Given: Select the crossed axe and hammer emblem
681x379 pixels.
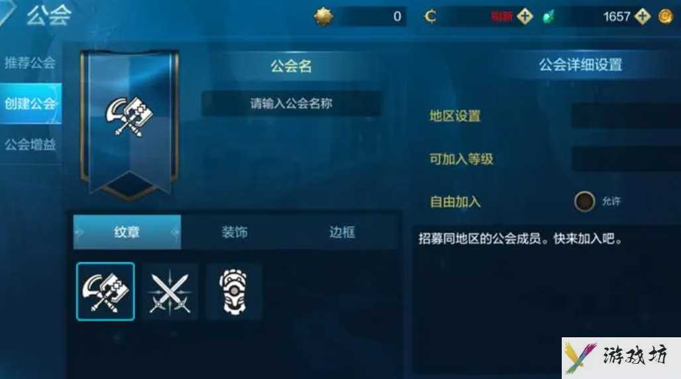Looking at the screenshot, I should point(105,292).
